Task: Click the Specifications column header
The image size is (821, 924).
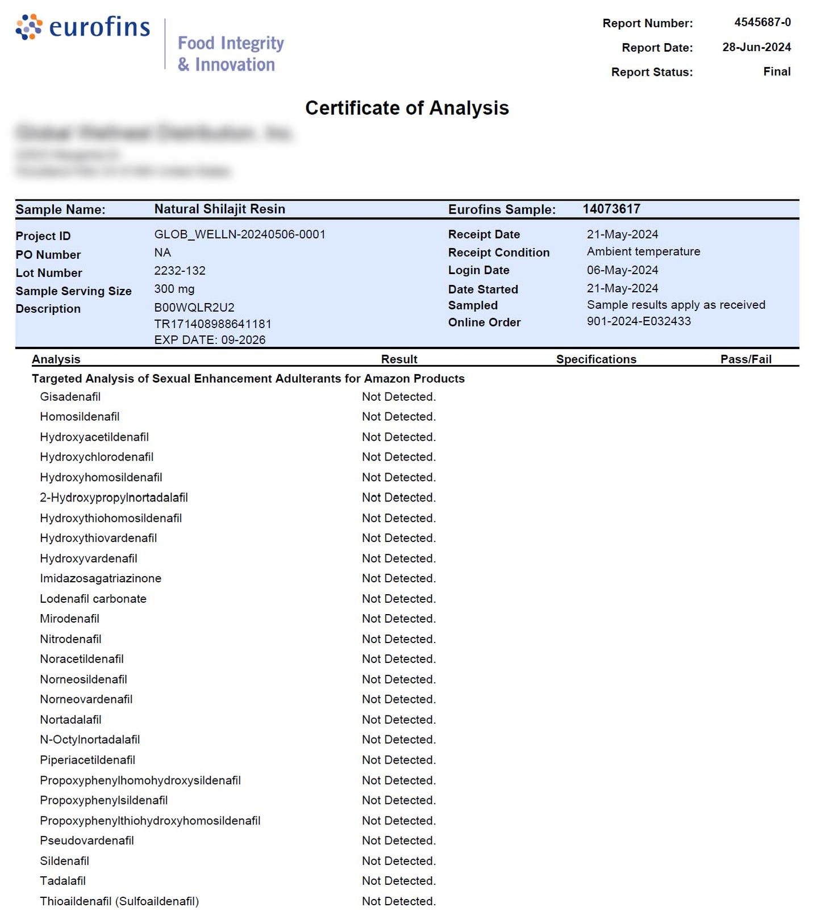Action: coord(596,359)
